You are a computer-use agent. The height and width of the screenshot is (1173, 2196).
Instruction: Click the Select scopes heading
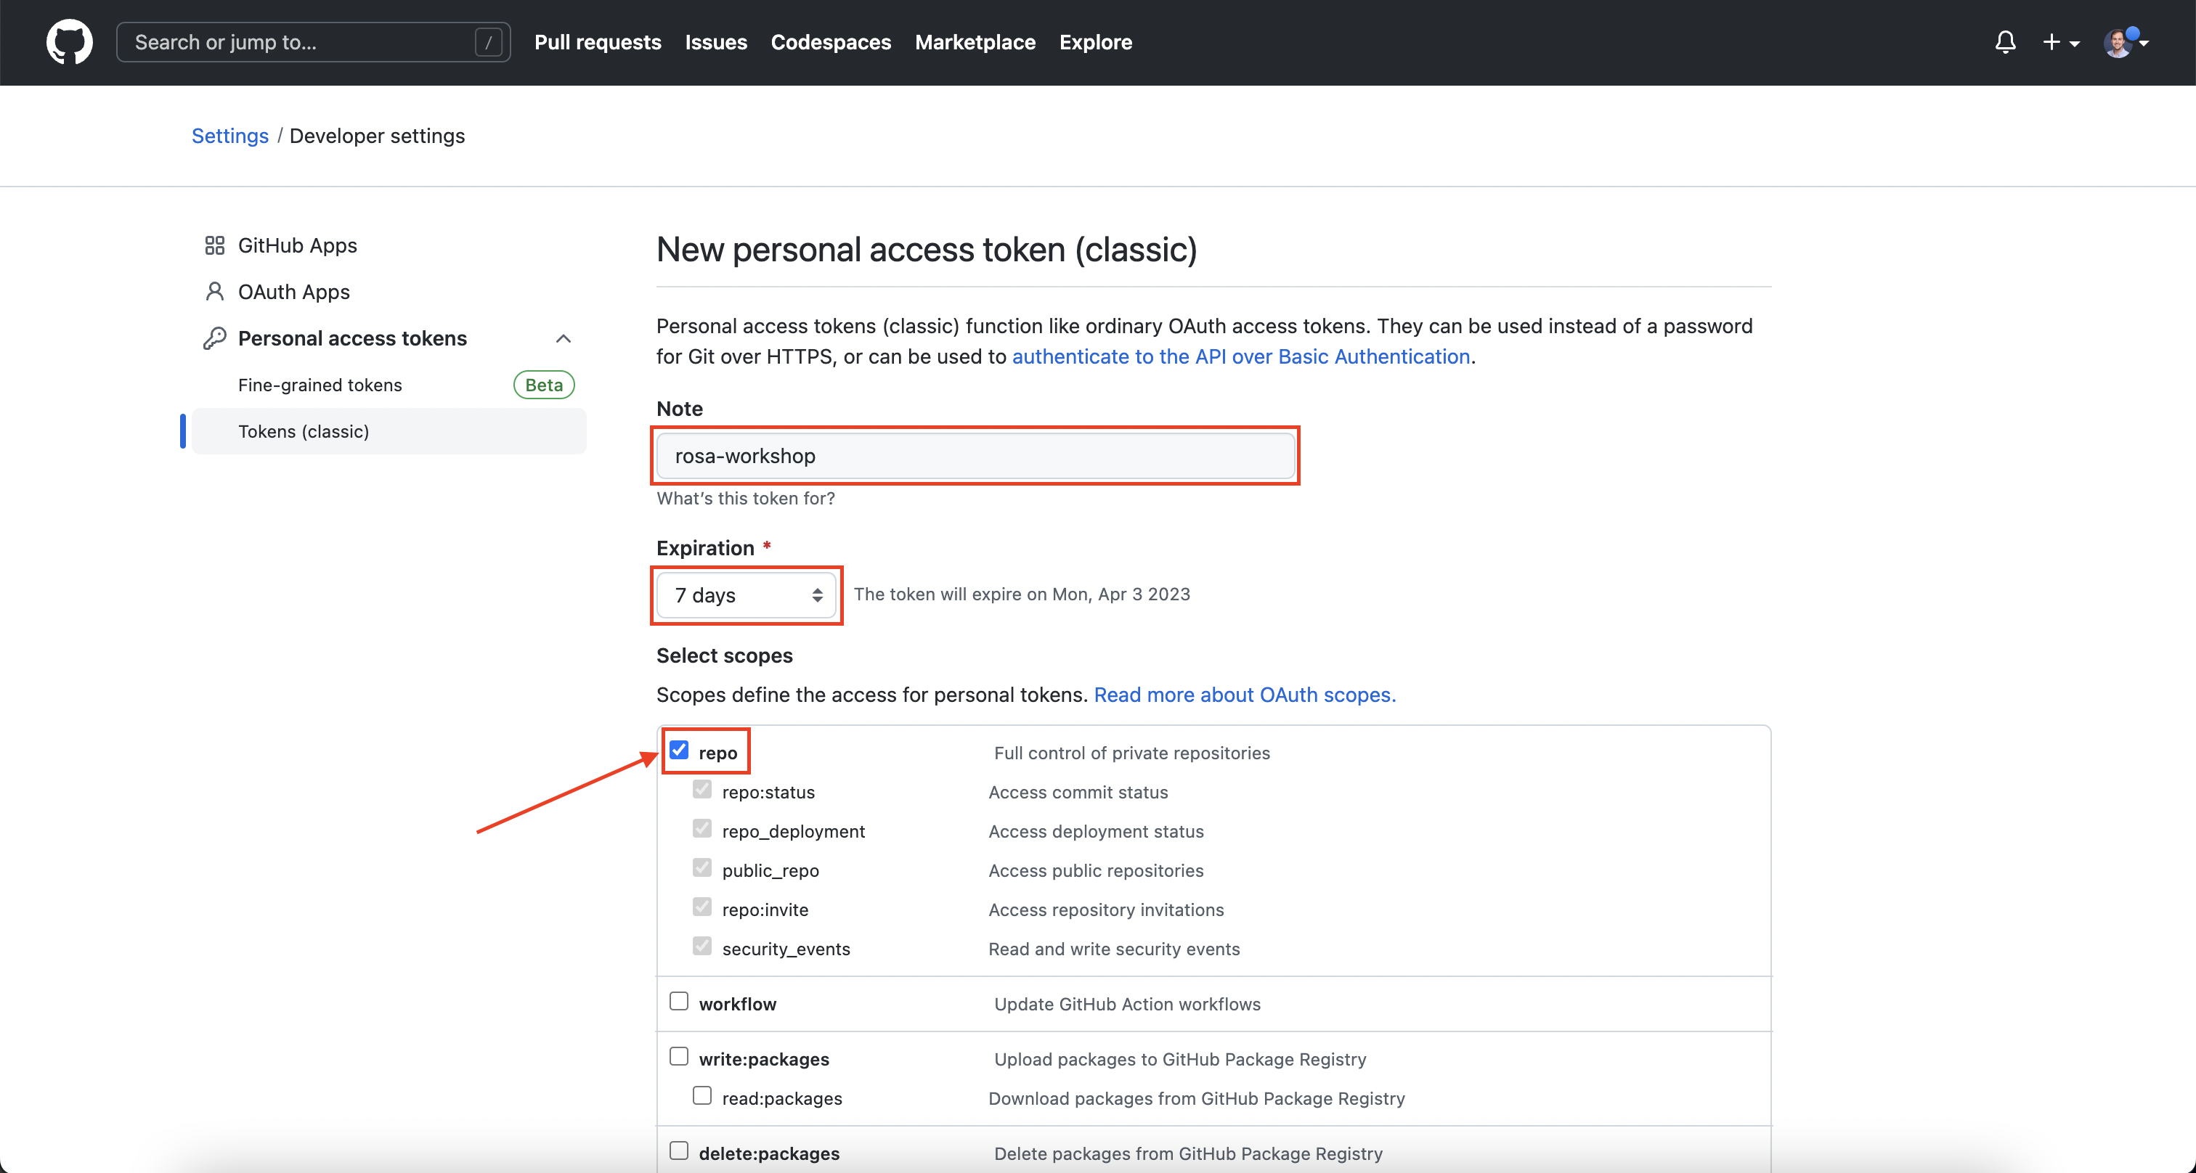(x=725, y=655)
